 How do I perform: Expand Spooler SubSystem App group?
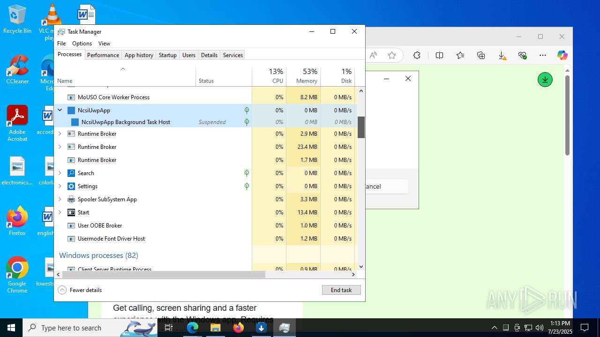pos(60,199)
